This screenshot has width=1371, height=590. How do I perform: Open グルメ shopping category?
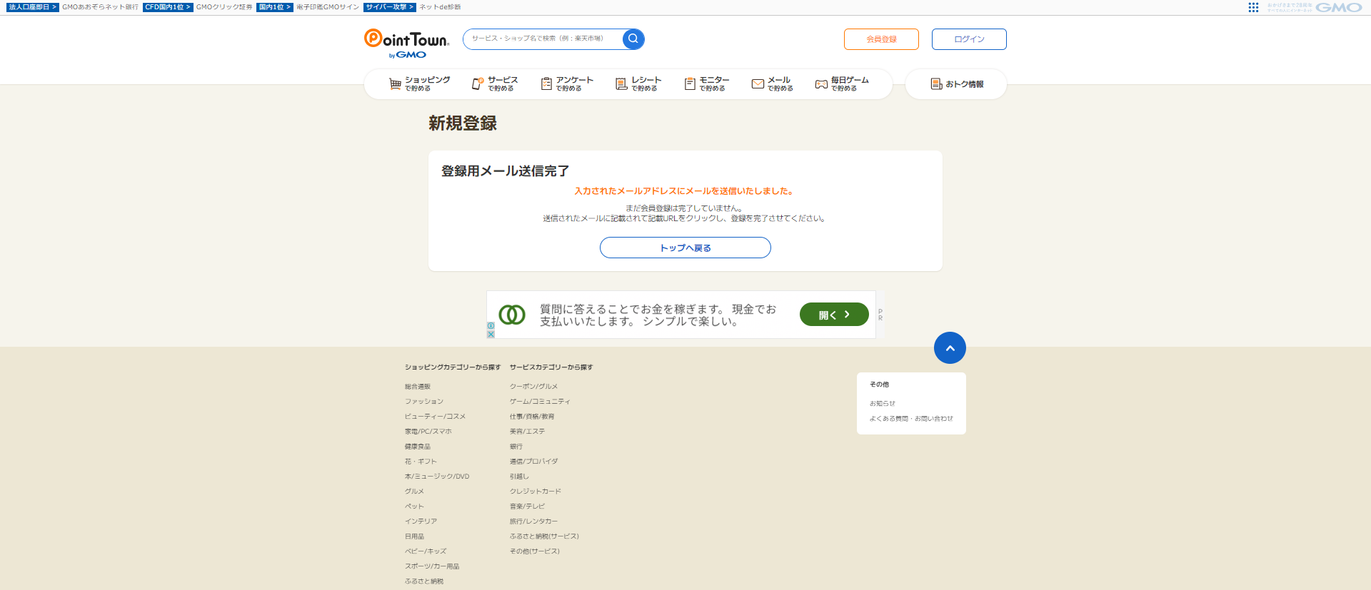tap(414, 492)
